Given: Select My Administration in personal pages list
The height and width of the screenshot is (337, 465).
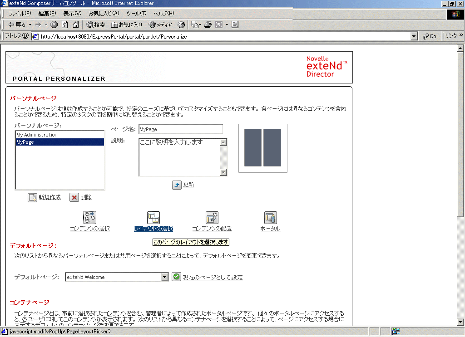Looking at the screenshot, I should [59, 135].
